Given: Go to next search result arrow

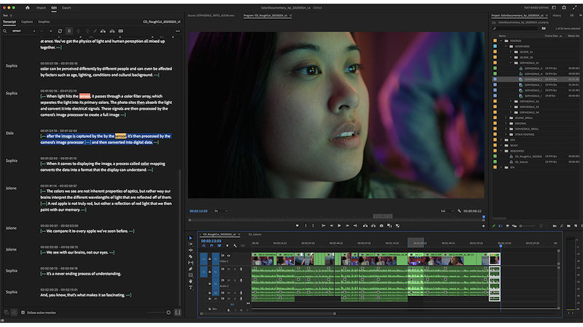Looking at the screenshot, I should tap(50, 31).
